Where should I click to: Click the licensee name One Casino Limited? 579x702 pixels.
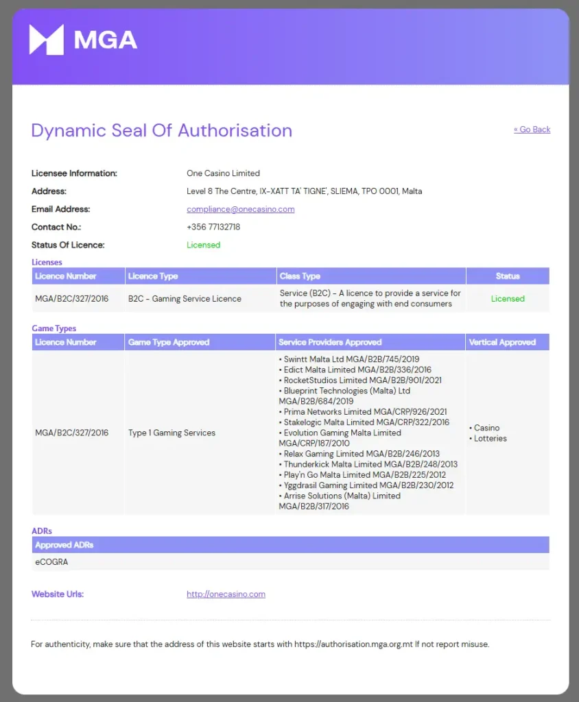click(x=223, y=173)
